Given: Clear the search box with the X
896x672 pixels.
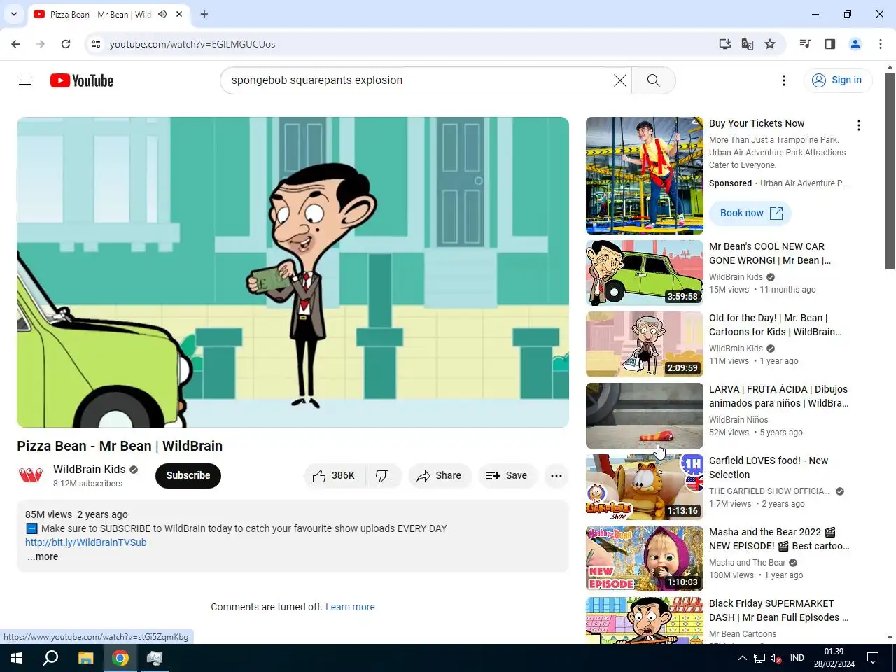Looking at the screenshot, I should coord(619,80).
